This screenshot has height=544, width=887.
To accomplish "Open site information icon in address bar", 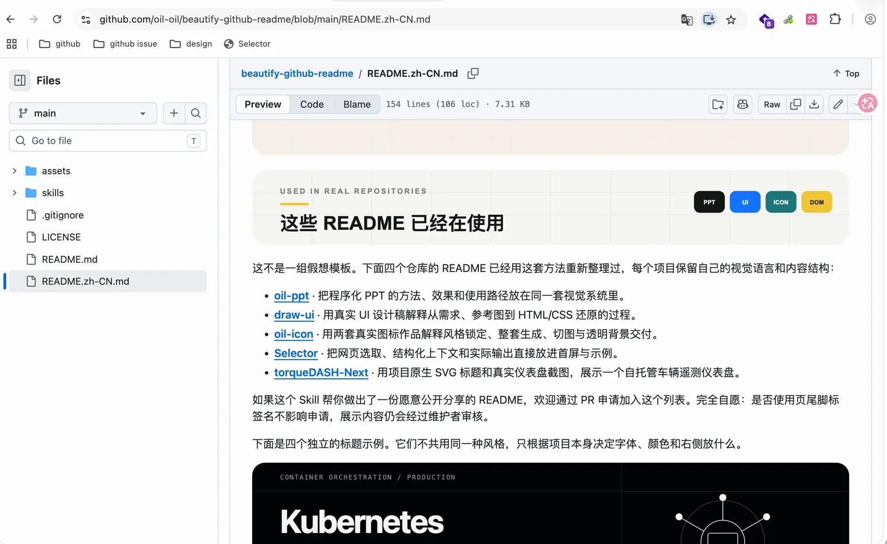I will click(86, 19).
